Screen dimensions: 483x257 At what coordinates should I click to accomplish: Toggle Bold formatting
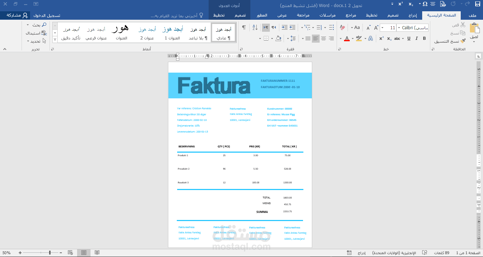pos(424,38)
